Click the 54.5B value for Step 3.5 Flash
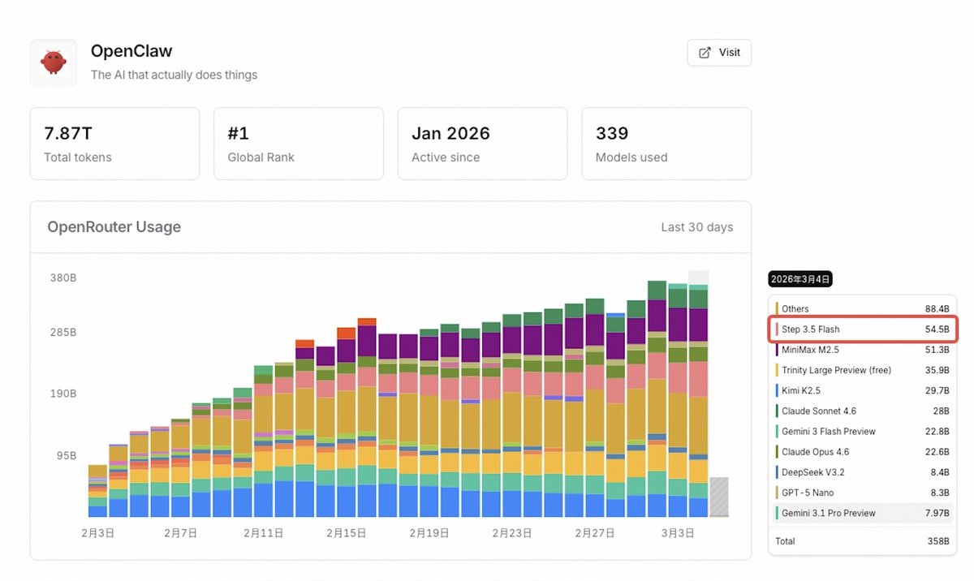 (937, 329)
